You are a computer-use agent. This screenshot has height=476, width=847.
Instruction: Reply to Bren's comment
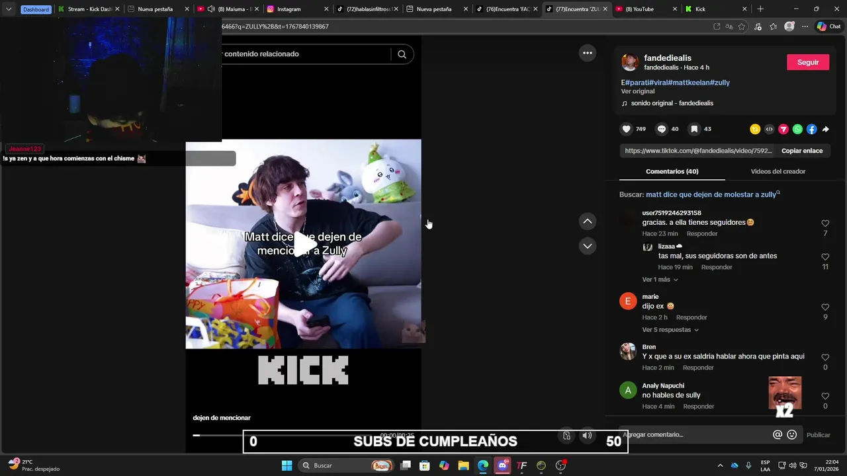coord(698,368)
